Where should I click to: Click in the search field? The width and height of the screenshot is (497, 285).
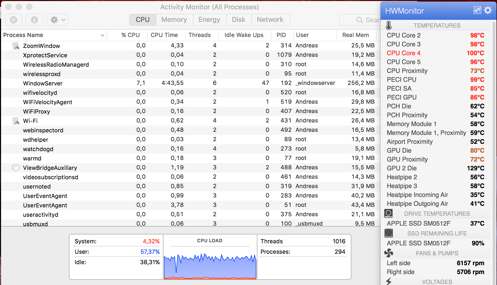click(360, 20)
